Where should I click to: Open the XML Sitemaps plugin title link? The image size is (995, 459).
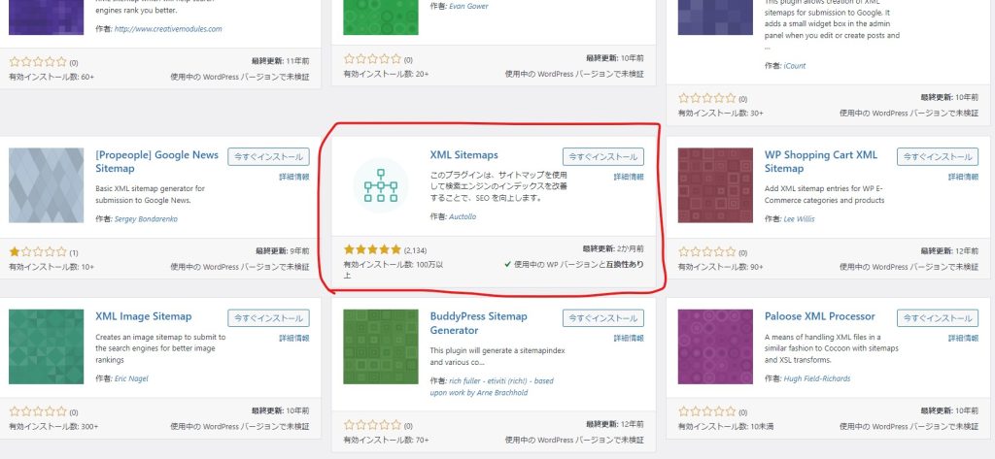463,155
